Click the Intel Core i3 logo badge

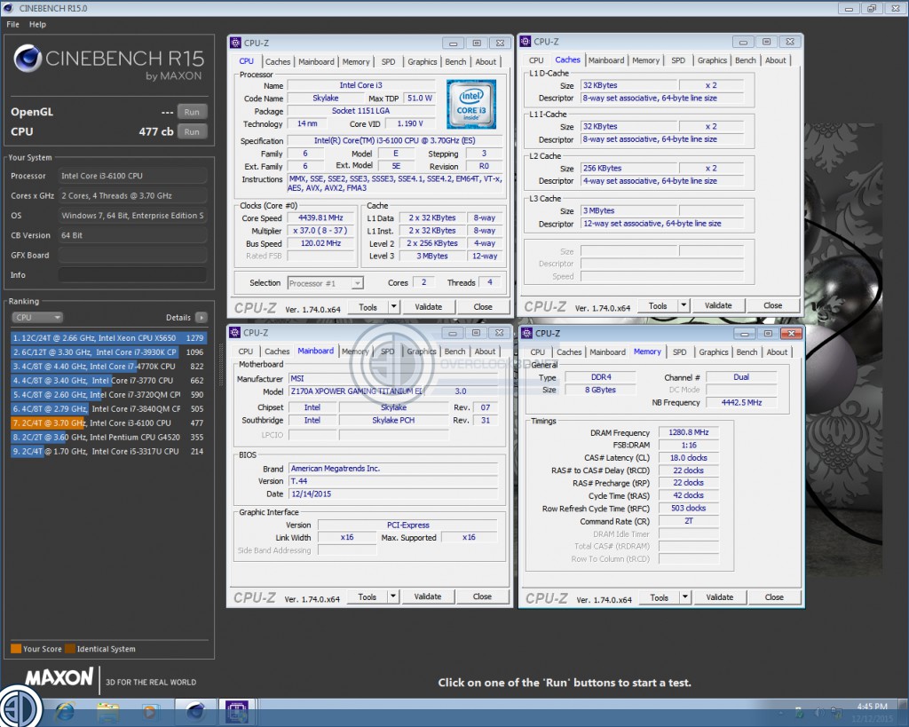(x=470, y=105)
